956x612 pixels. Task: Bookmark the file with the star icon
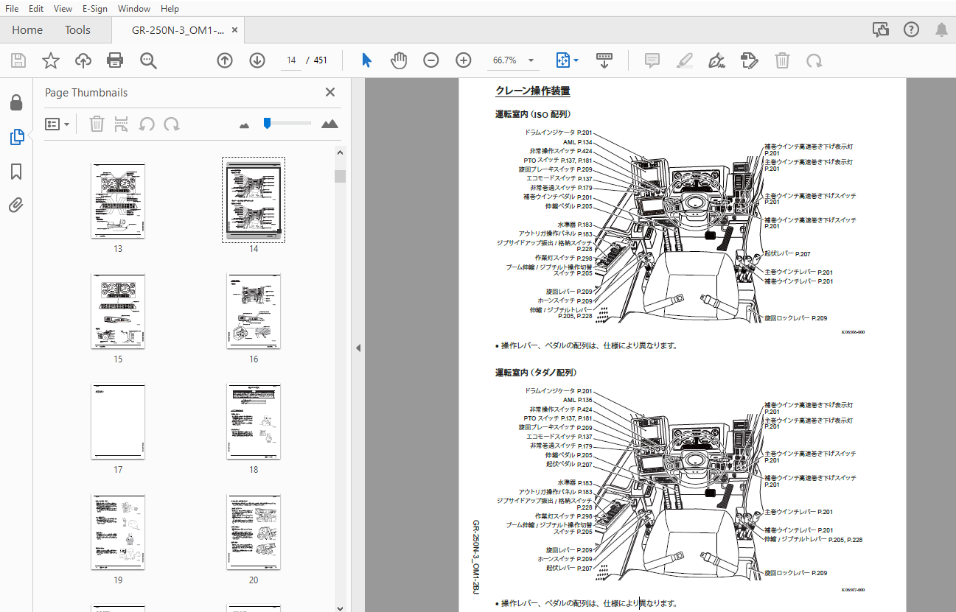tap(51, 60)
